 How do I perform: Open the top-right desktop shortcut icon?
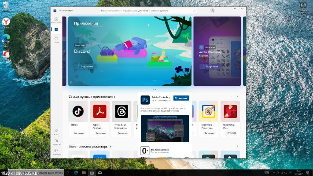pos(303,7)
